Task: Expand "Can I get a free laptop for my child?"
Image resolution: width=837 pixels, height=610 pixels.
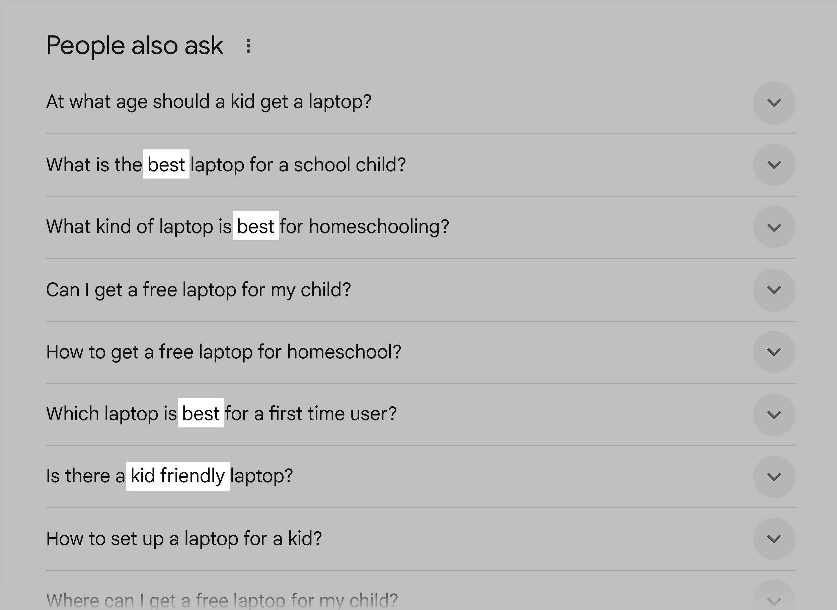Action: [774, 289]
